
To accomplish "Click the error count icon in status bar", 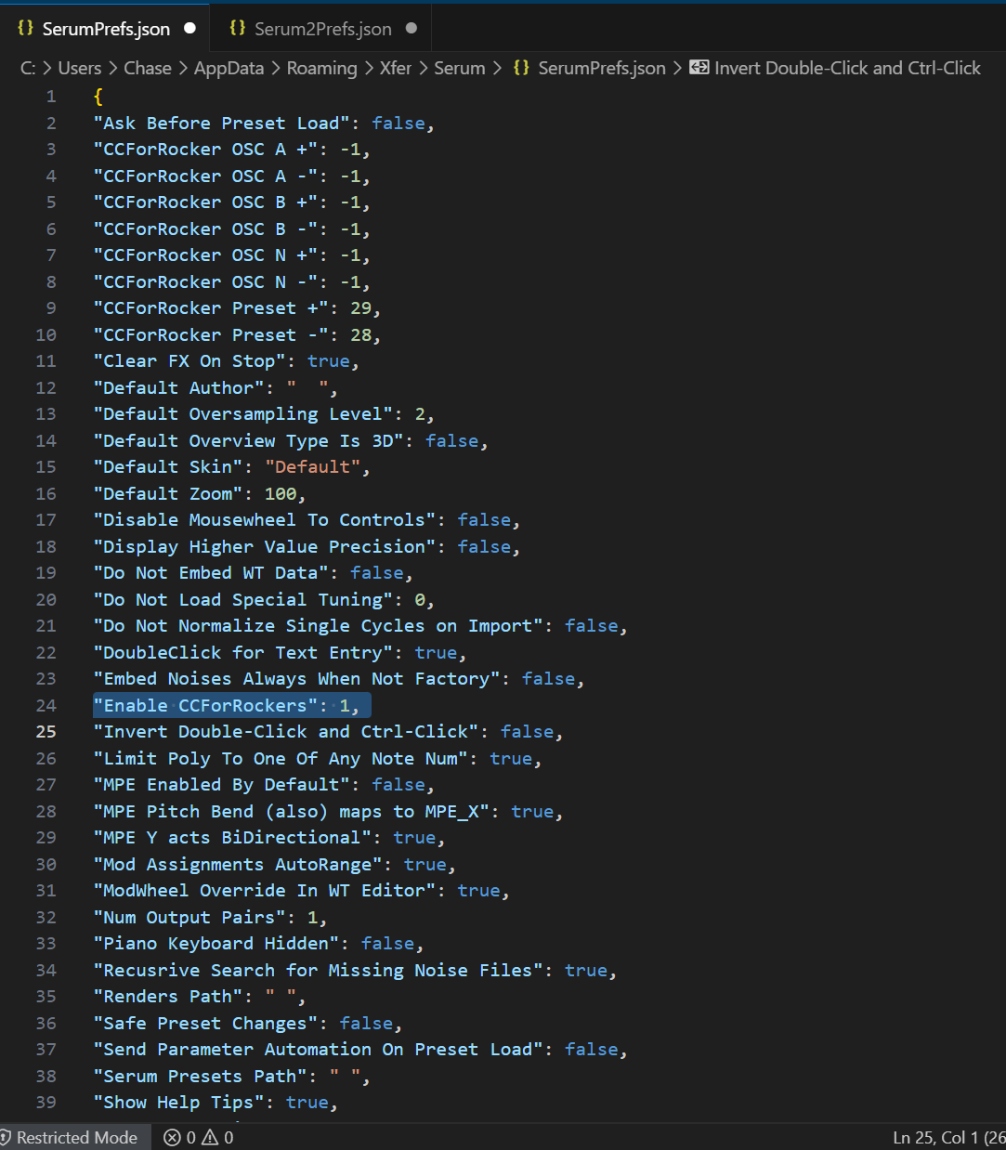I will point(172,1137).
